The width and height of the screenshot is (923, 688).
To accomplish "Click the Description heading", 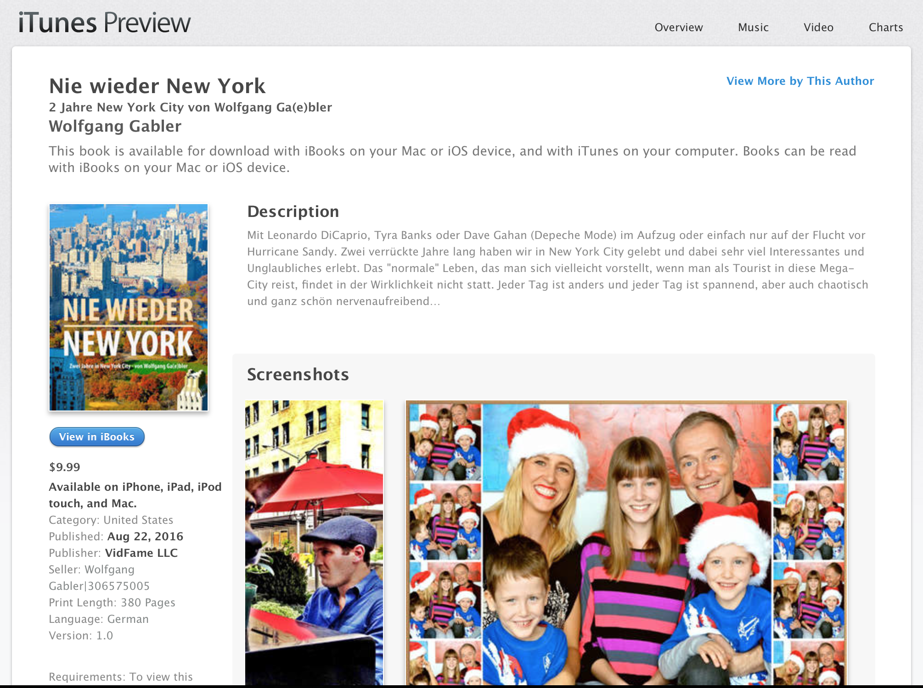I will (293, 211).
